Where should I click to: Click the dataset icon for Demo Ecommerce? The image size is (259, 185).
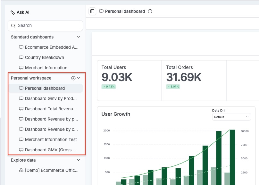(x=21, y=171)
